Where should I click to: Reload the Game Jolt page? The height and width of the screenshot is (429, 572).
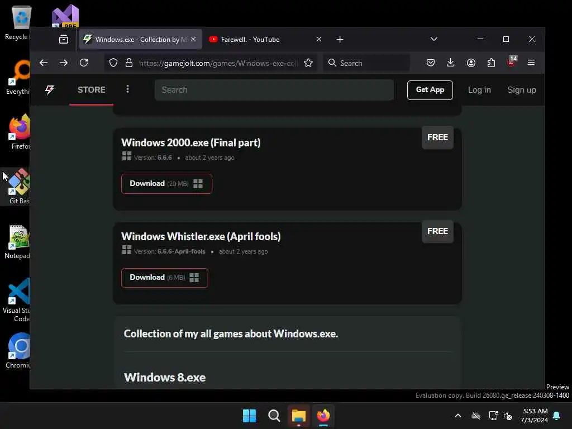84,63
